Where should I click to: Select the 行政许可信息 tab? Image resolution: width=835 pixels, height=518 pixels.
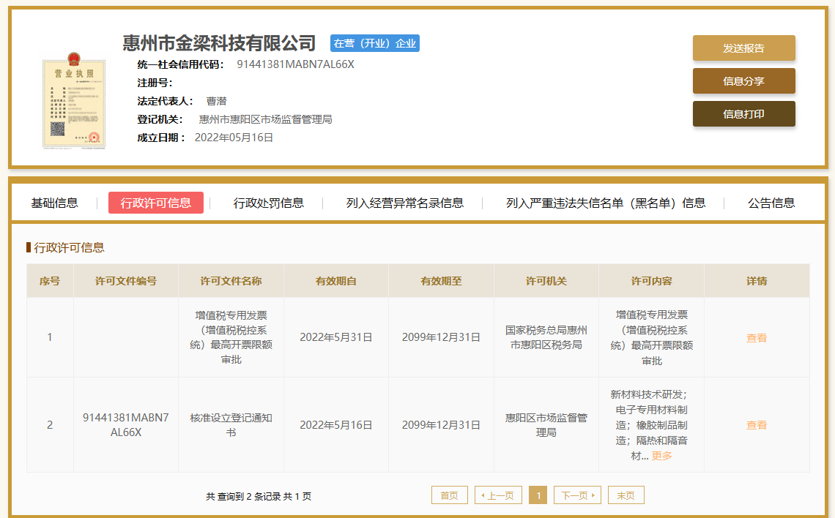[x=156, y=203]
